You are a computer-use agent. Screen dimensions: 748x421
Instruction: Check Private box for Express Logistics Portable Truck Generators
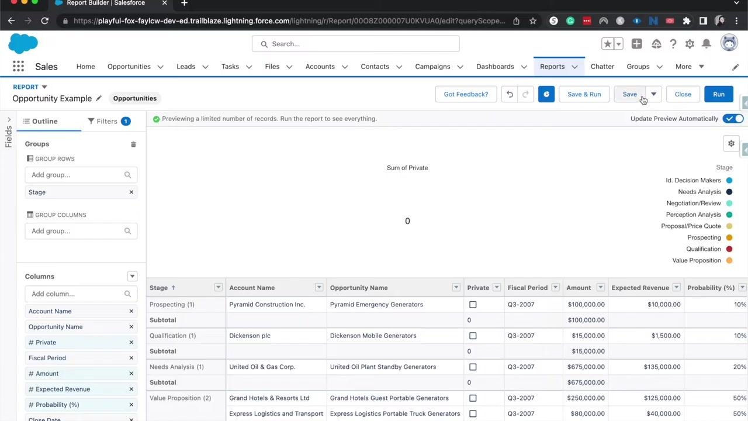click(473, 414)
